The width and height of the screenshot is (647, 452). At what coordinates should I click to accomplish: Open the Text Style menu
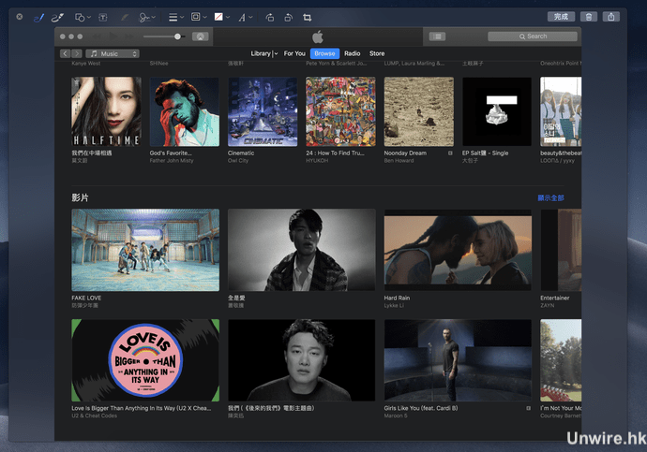coord(245,17)
